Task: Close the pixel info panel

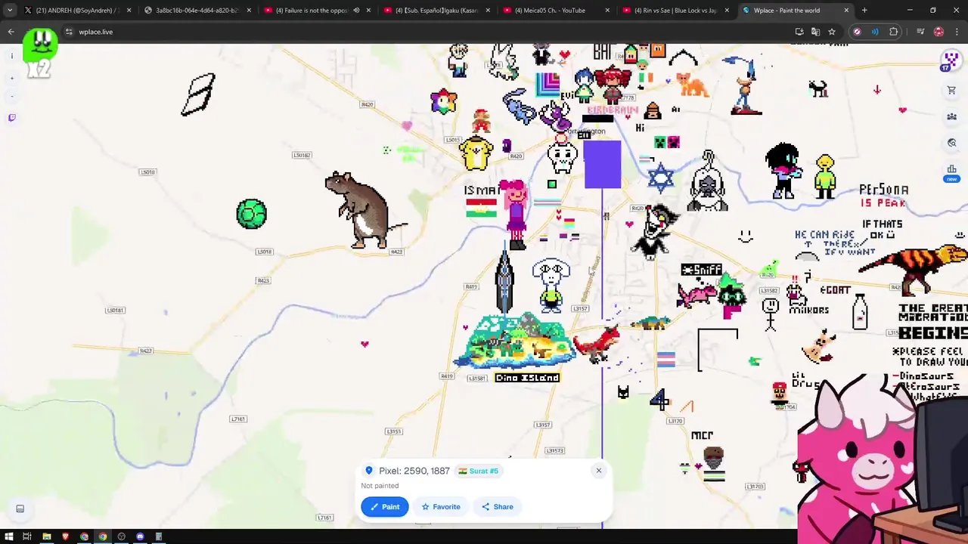Action: pos(598,471)
